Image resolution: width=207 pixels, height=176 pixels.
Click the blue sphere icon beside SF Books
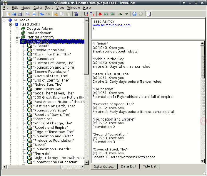coord(10,20)
